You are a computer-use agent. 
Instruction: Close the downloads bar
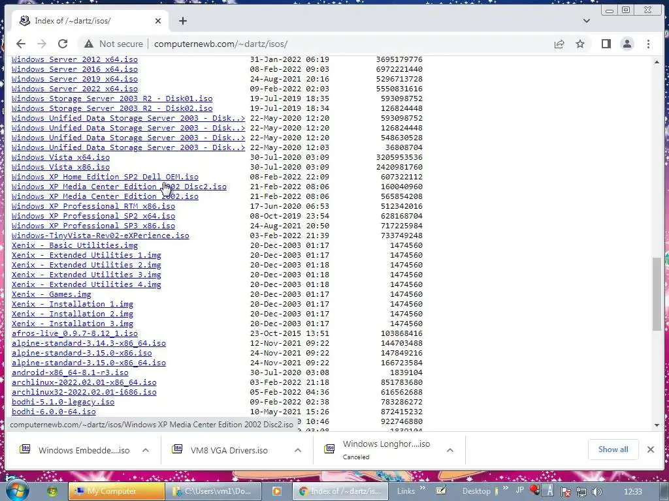650,449
